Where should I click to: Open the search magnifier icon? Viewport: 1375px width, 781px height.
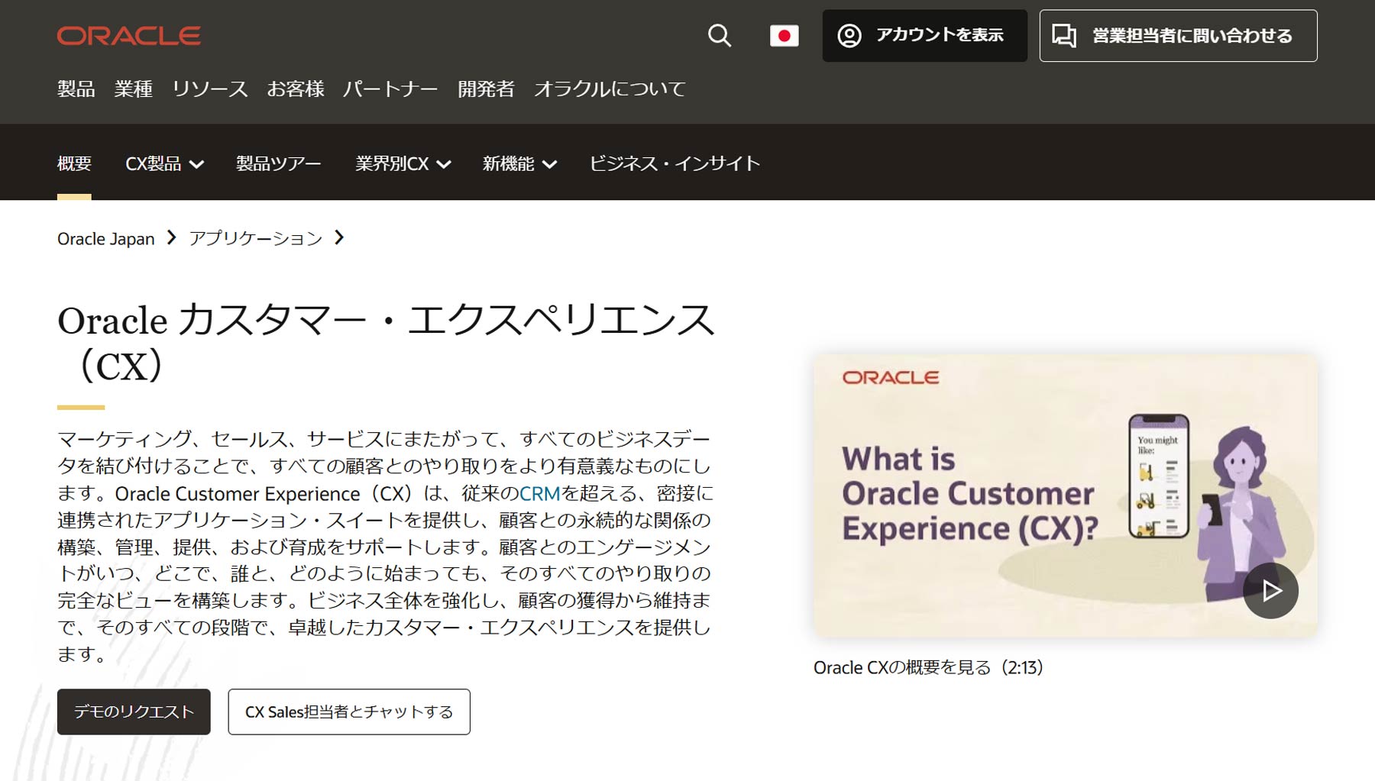pos(719,36)
